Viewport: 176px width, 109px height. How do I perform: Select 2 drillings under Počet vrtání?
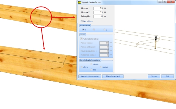(x=105, y=30)
